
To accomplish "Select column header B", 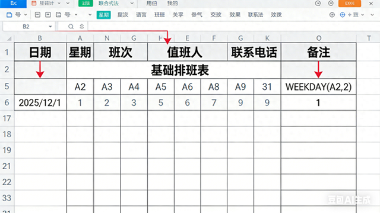I will pyautogui.click(x=40, y=38).
